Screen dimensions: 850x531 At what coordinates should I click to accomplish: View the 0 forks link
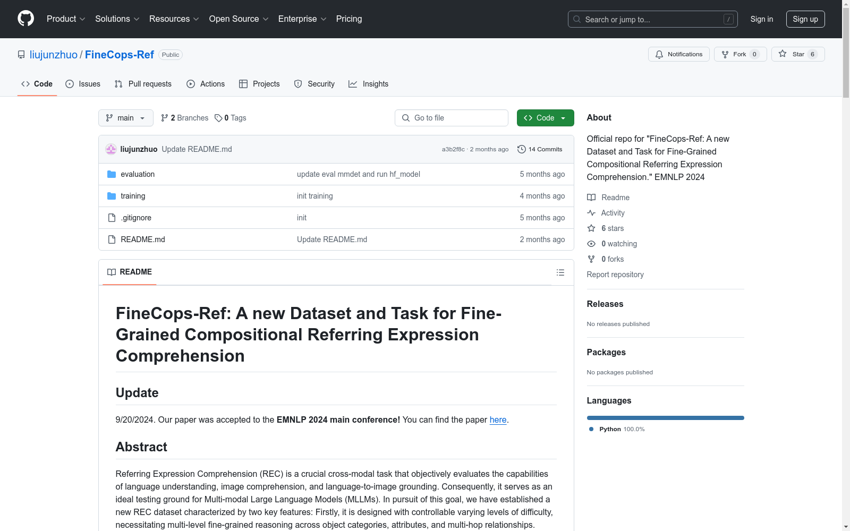point(606,259)
